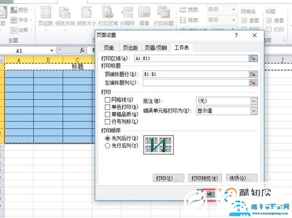Click the help question mark in 页面设置
Screen dimensions: 292x218
236,35
